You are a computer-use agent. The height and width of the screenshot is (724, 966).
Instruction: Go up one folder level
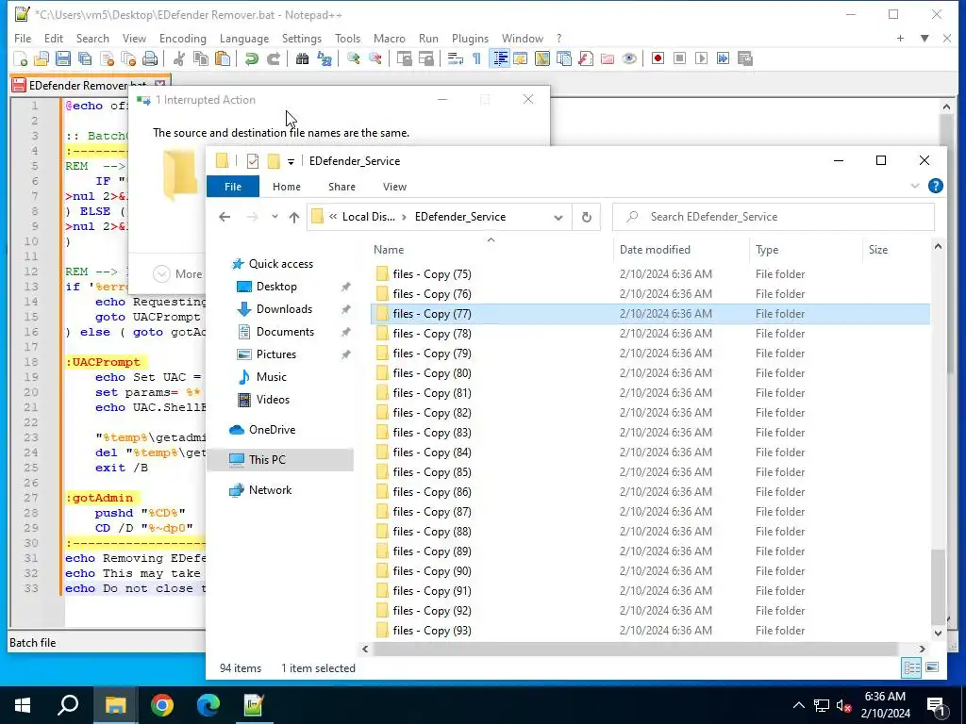coord(294,217)
